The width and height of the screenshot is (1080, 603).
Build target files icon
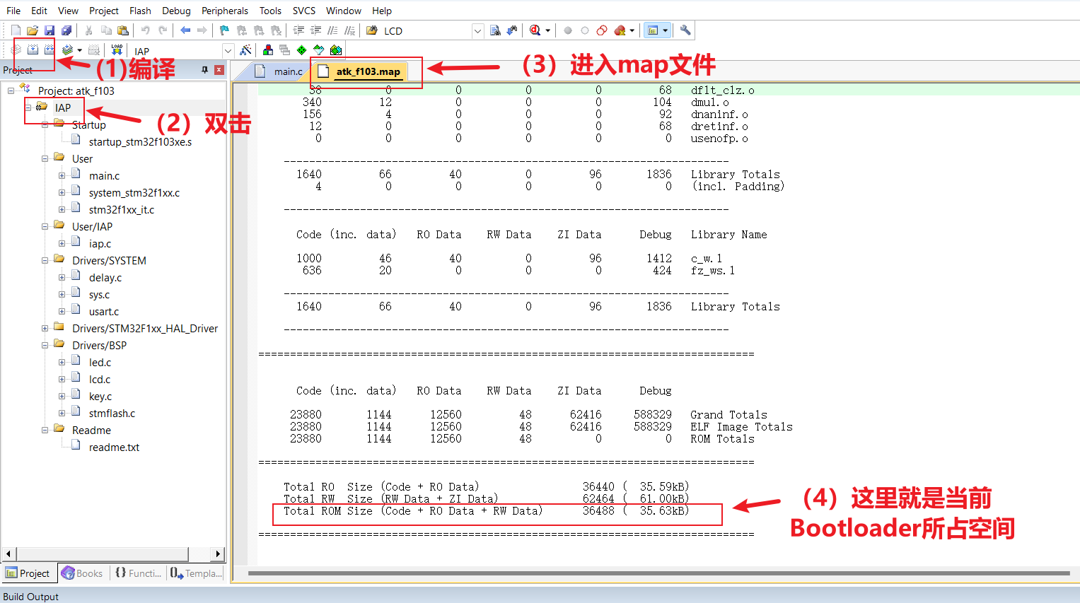33,50
